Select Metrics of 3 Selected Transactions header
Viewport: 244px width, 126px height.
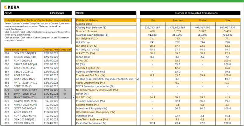190,13
